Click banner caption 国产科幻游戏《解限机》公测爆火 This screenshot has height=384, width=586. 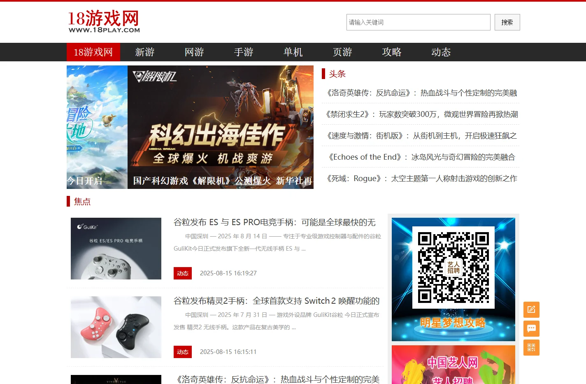202,181
